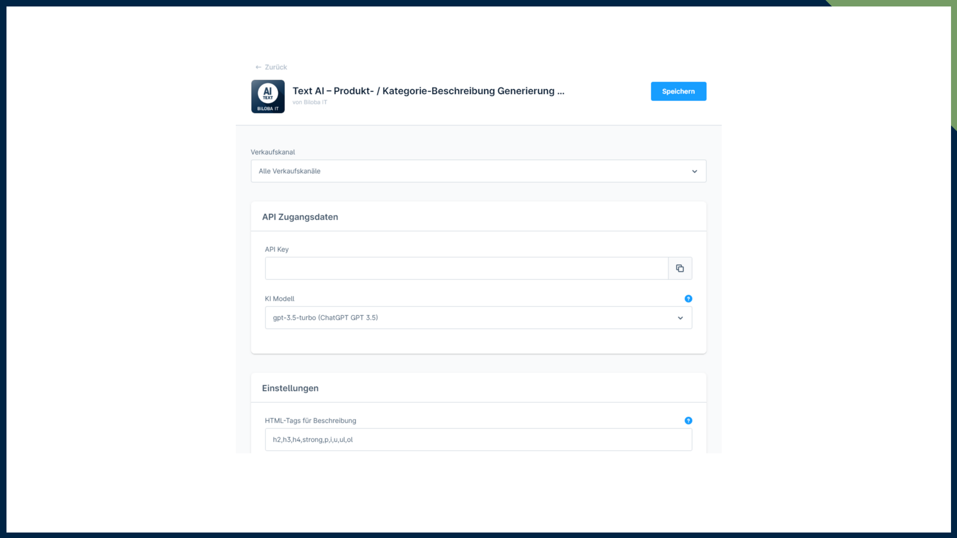Click the HTML-Tags für Beschreibung input

click(478, 440)
